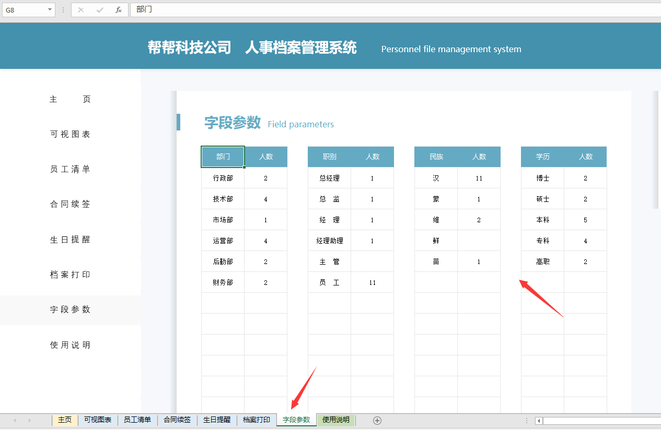Go to 主页 in the sidebar
The width and height of the screenshot is (661, 430).
coord(70,99)
